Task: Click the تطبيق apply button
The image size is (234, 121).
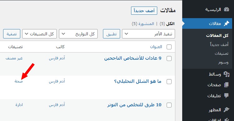Action: coord(111,34)
